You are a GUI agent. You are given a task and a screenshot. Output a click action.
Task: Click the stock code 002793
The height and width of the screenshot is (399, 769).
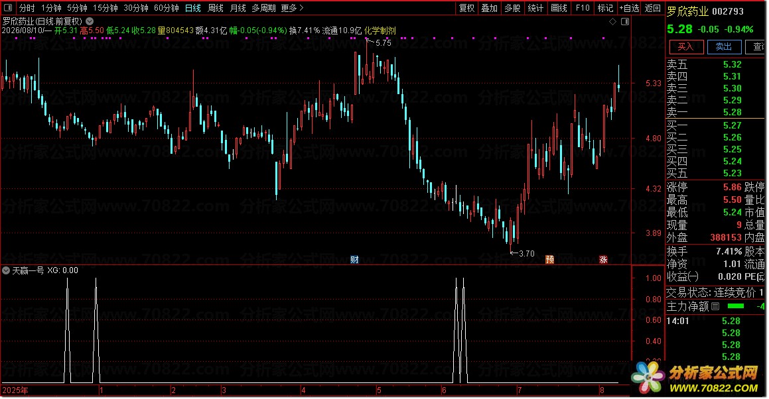pos(728,11)
